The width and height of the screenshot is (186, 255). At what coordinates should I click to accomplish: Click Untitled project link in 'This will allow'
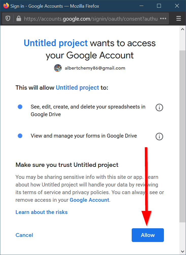77,88
